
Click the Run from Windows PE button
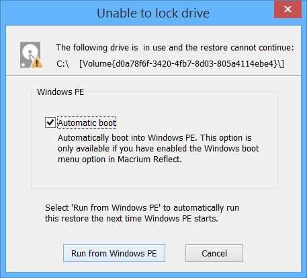(114, 253)
